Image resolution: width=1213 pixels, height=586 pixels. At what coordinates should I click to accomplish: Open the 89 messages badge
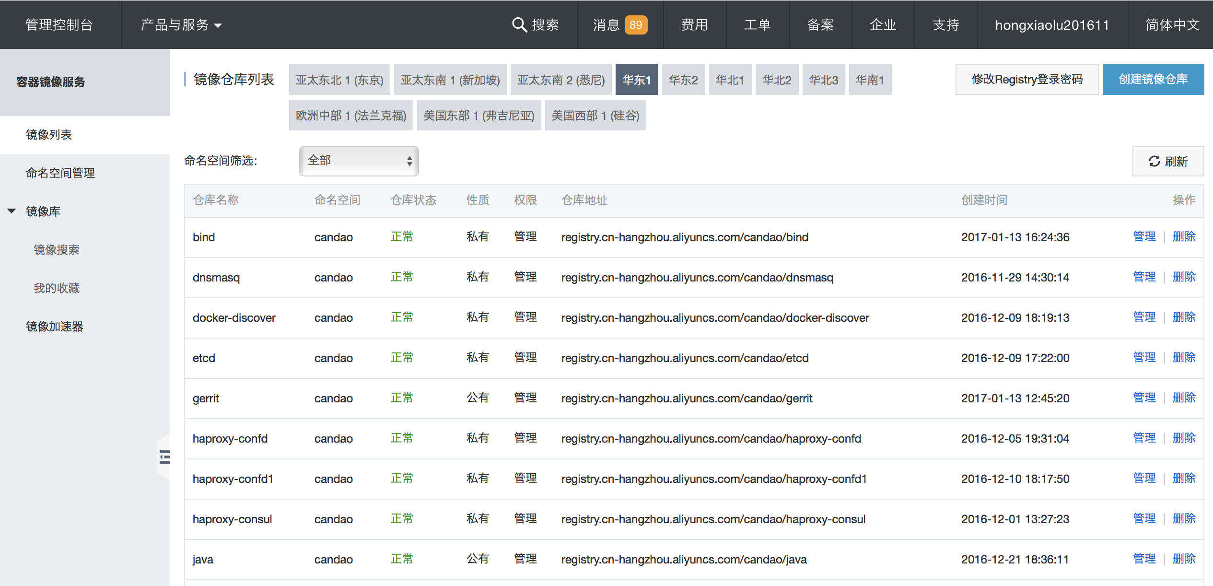(x=636, y=25)
